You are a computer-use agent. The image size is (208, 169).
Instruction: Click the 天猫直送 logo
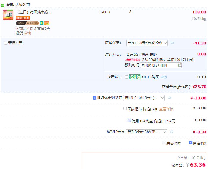[x=133, y=60]
